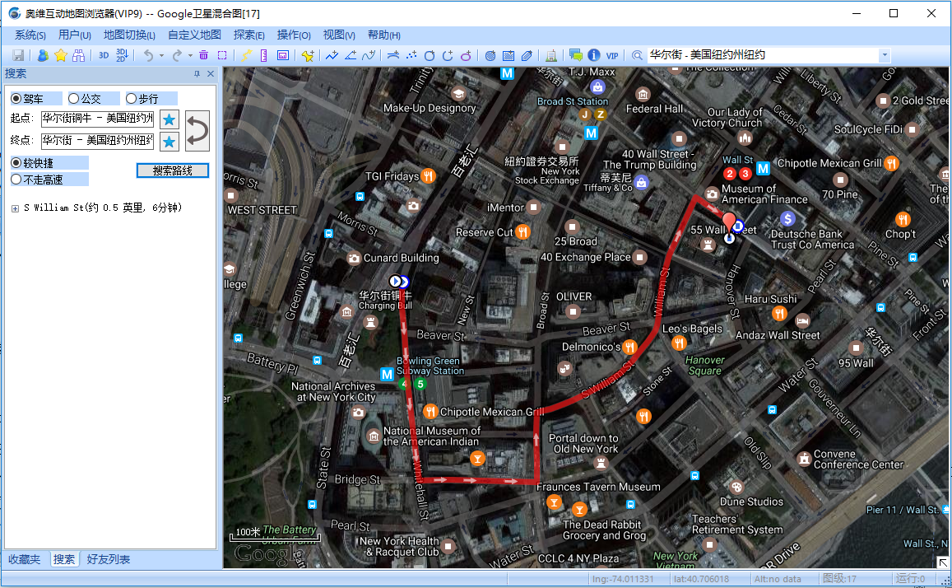Image resolution: width=952 pixels, height=588 pixels.
Task: Switch to the 好友列表 tab
Action: pyautogui.click(x=108, y=559)
